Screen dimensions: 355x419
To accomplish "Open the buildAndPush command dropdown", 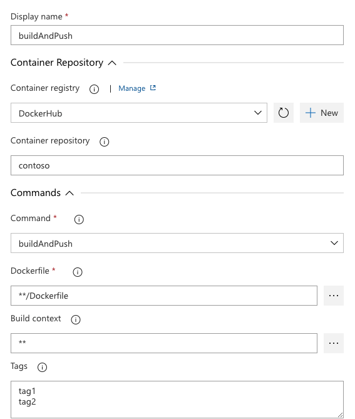I will (177, 243).
